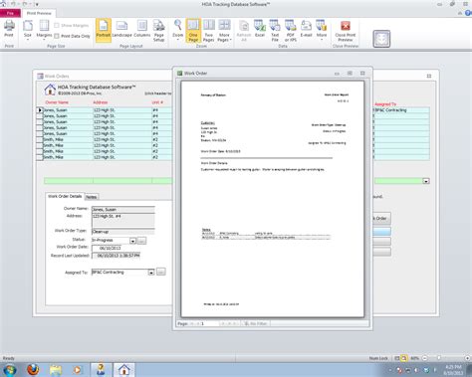472x377 pixels.
Task: Click the ellipsis button beside Assigned To
Action: point(160,272)
